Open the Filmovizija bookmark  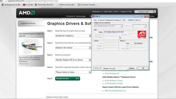44,5
